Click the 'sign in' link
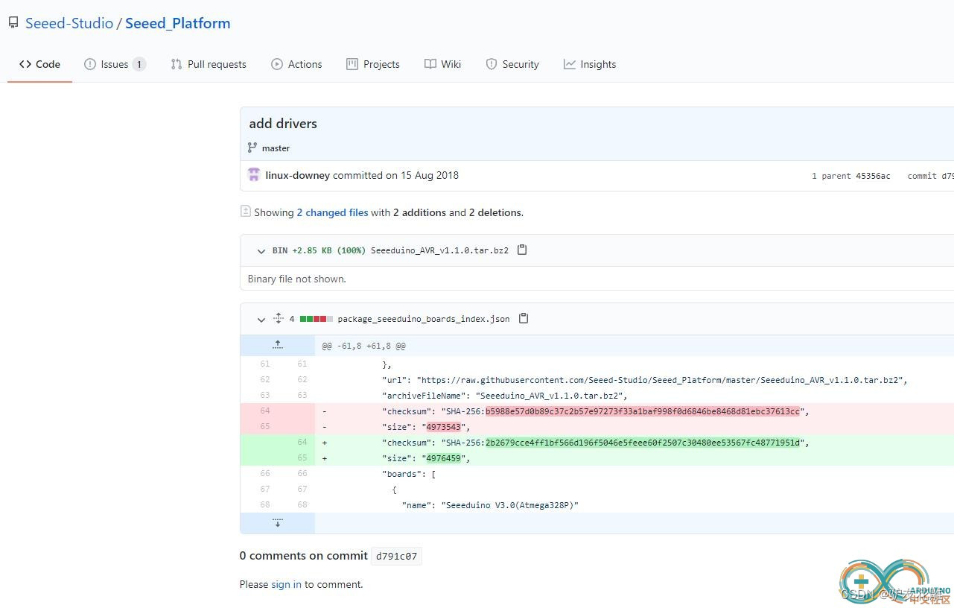954x608 pixels. 286,584
